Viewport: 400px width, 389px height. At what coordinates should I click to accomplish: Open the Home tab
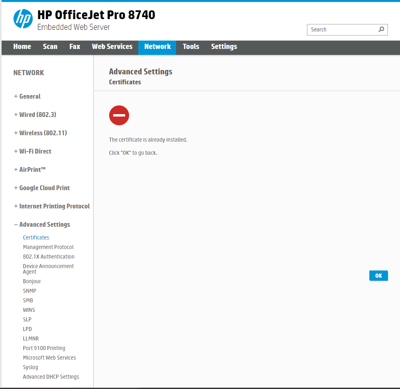coord(22,47)
